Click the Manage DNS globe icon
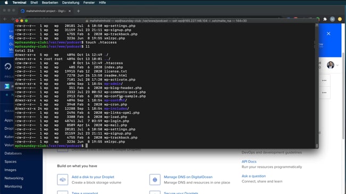 pyautogui.click(x=155, y=180)
